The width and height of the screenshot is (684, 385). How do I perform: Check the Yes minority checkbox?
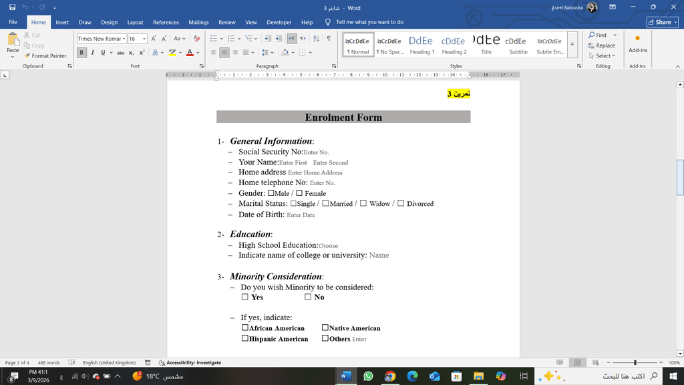(x=244, y=297)
